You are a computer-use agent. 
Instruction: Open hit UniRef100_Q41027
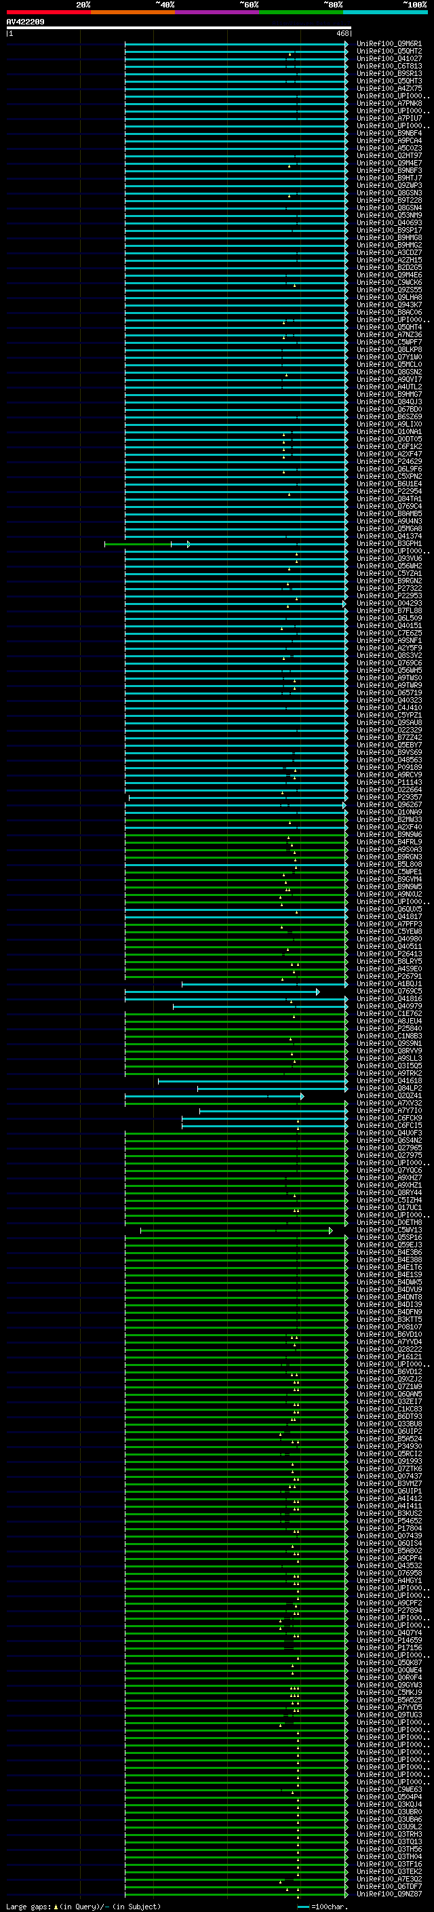[x=389, y=58]
